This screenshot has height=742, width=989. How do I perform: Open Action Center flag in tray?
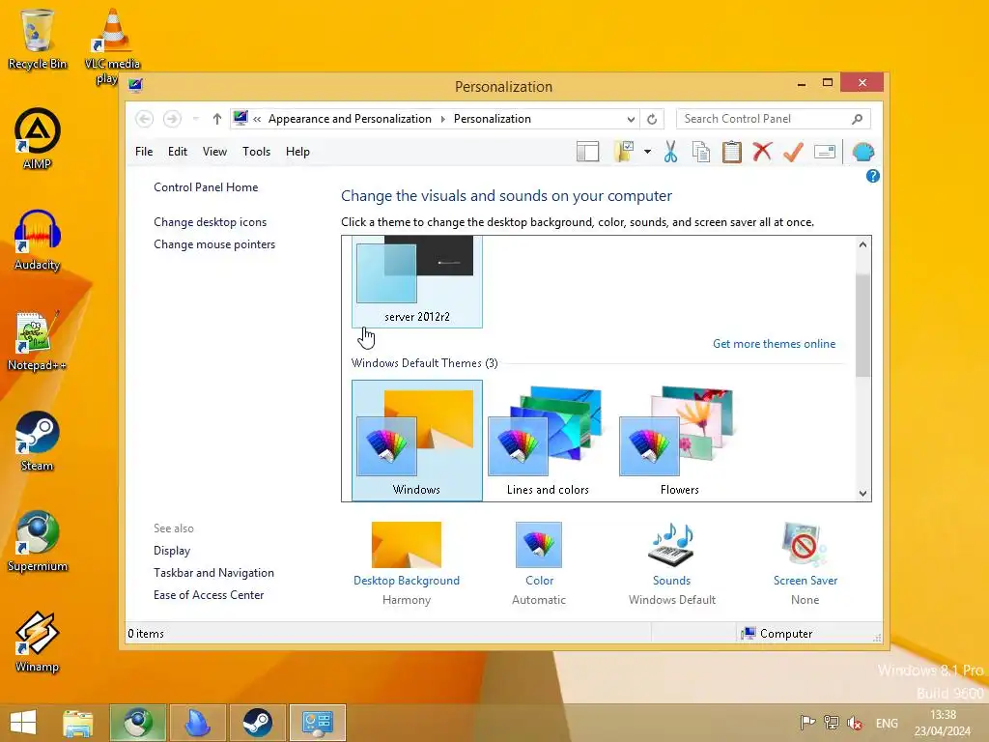807,723
